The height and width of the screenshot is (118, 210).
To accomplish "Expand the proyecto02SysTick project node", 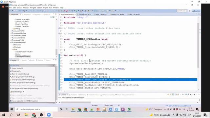I will (x=10, y=33).
